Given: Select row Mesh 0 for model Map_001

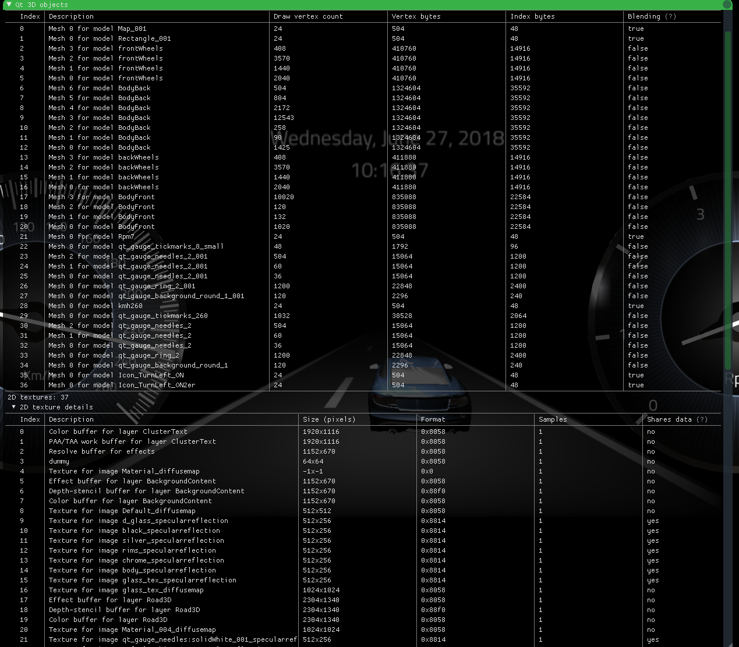Looking at the screenshot, I should coord(97,29).
